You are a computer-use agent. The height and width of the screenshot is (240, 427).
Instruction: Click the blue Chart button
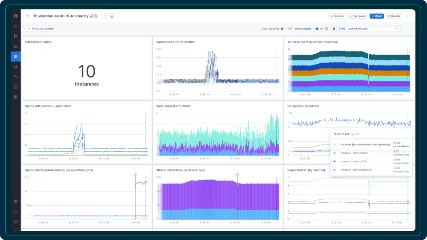pos(377,16)
